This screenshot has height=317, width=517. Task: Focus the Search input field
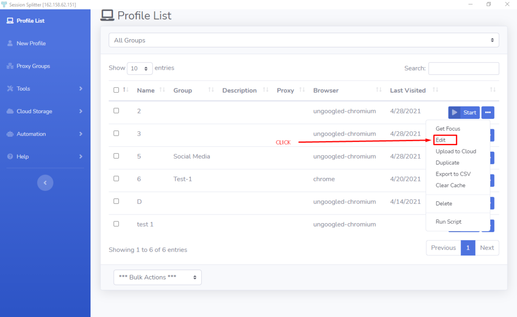tap(464, 68)
